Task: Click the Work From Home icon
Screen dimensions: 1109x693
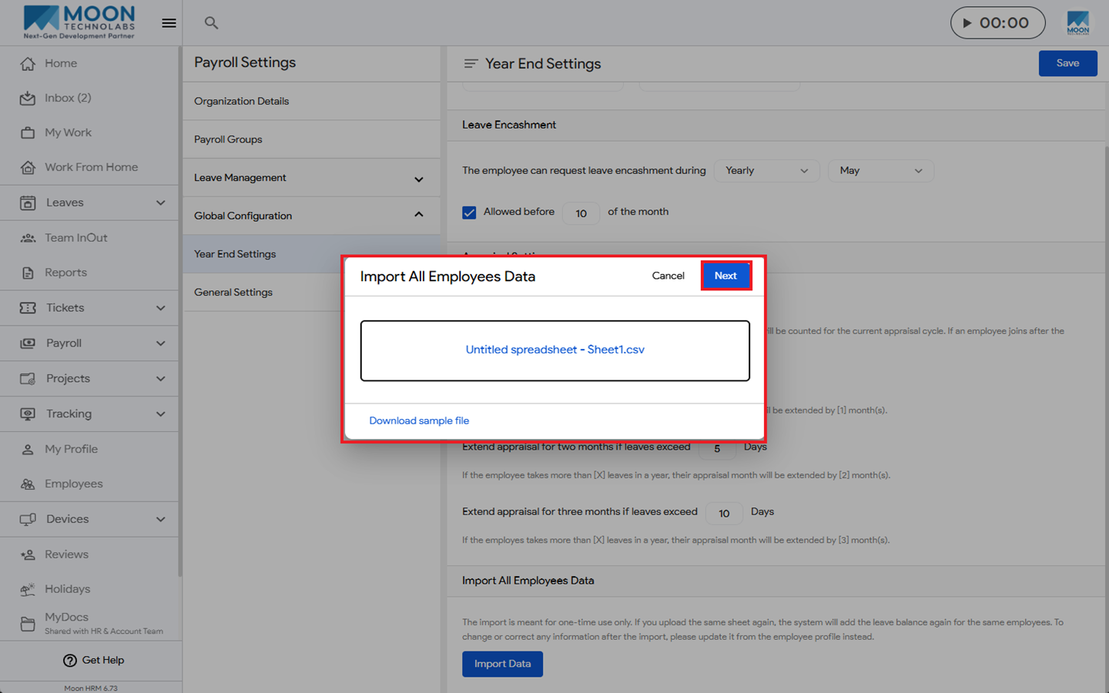Action: [x=28, y=168]
